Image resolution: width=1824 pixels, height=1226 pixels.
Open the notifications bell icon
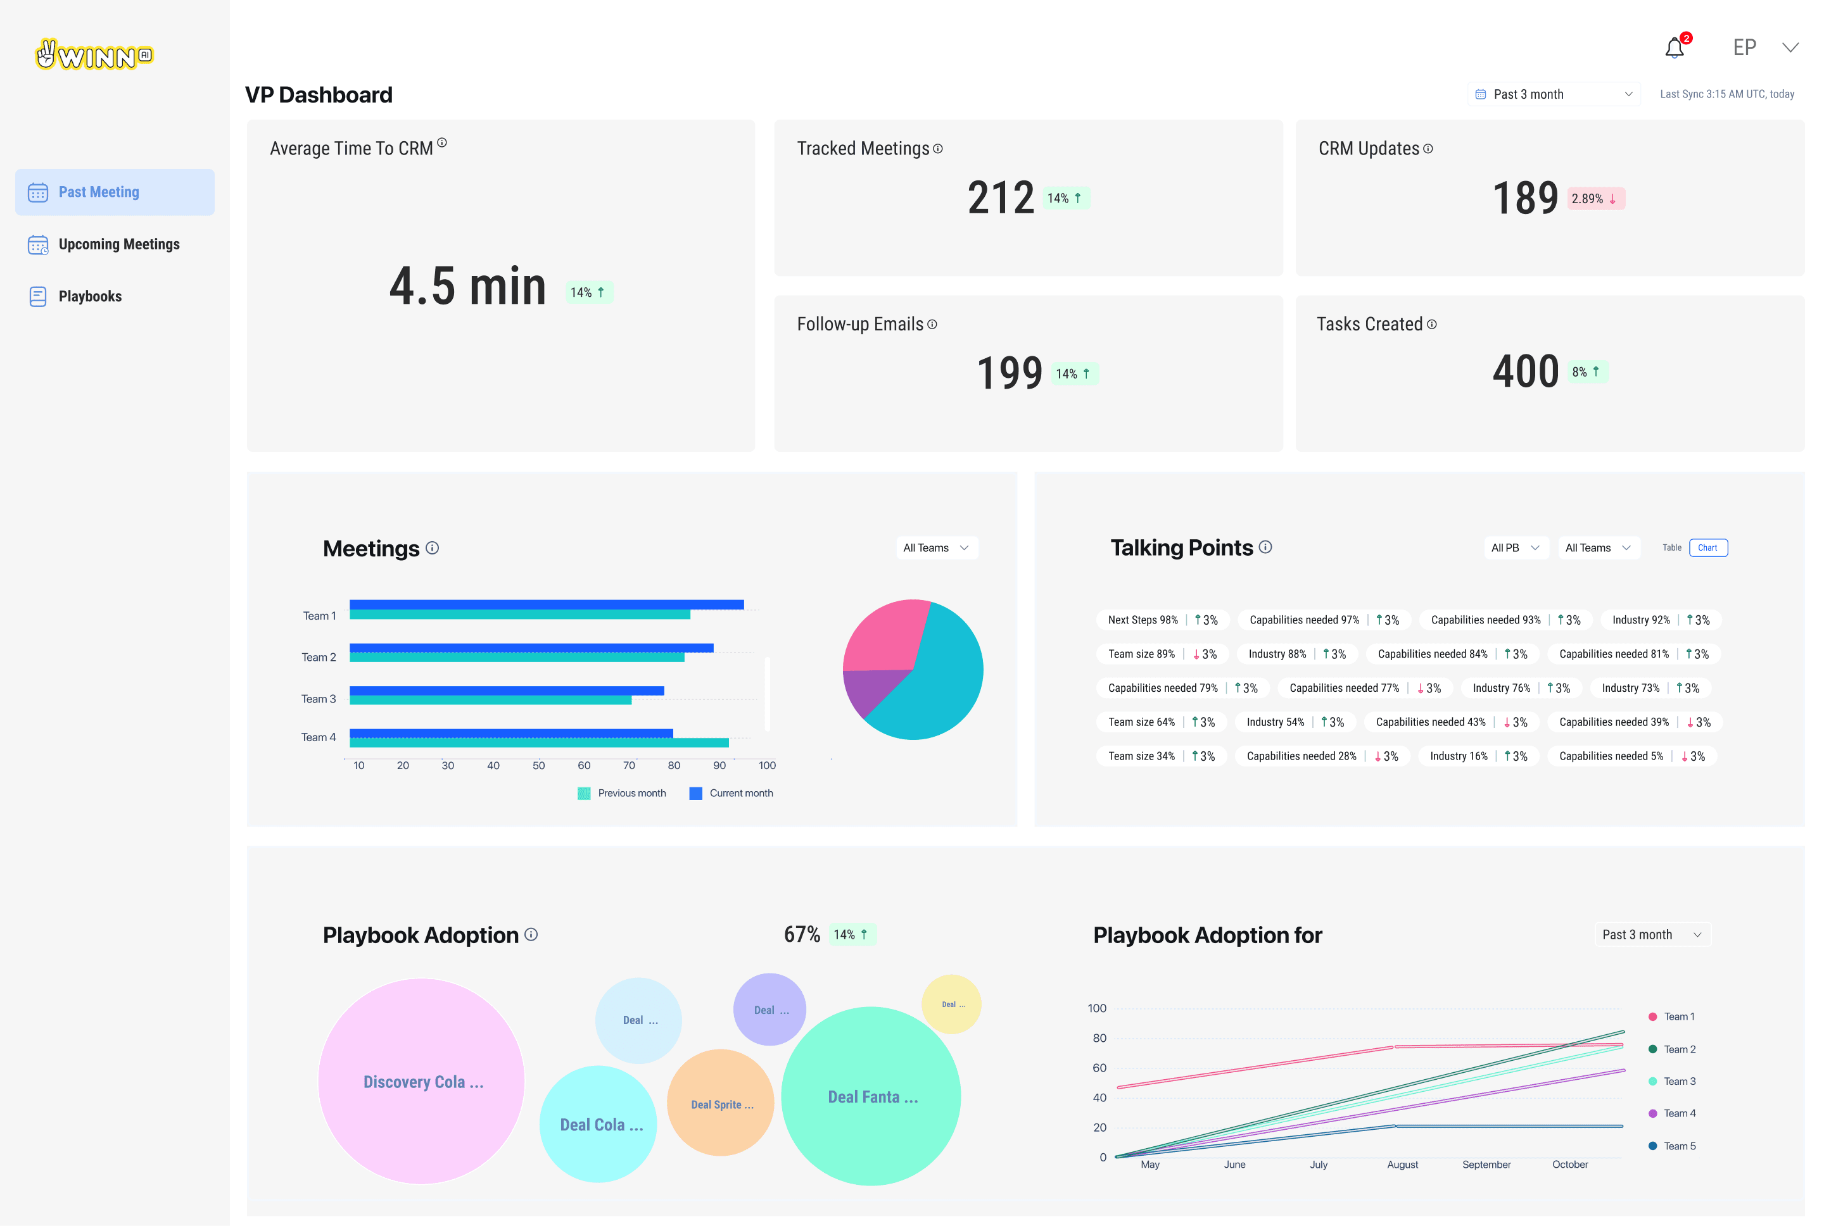[1674, 47]
